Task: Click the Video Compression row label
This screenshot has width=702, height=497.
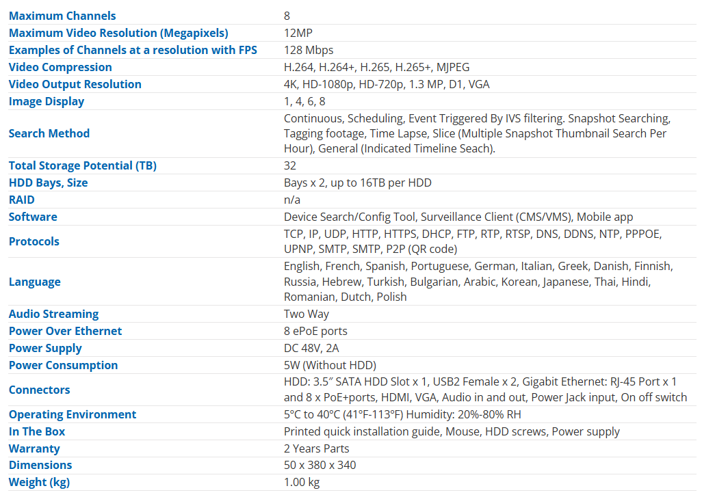Action: [60, 67]
